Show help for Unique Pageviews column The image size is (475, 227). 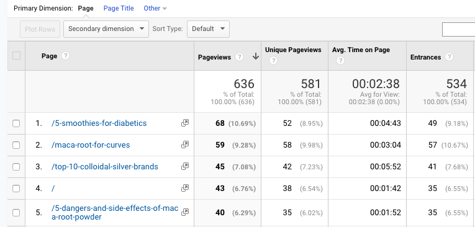pyautogui.click(x=273, y=61)
